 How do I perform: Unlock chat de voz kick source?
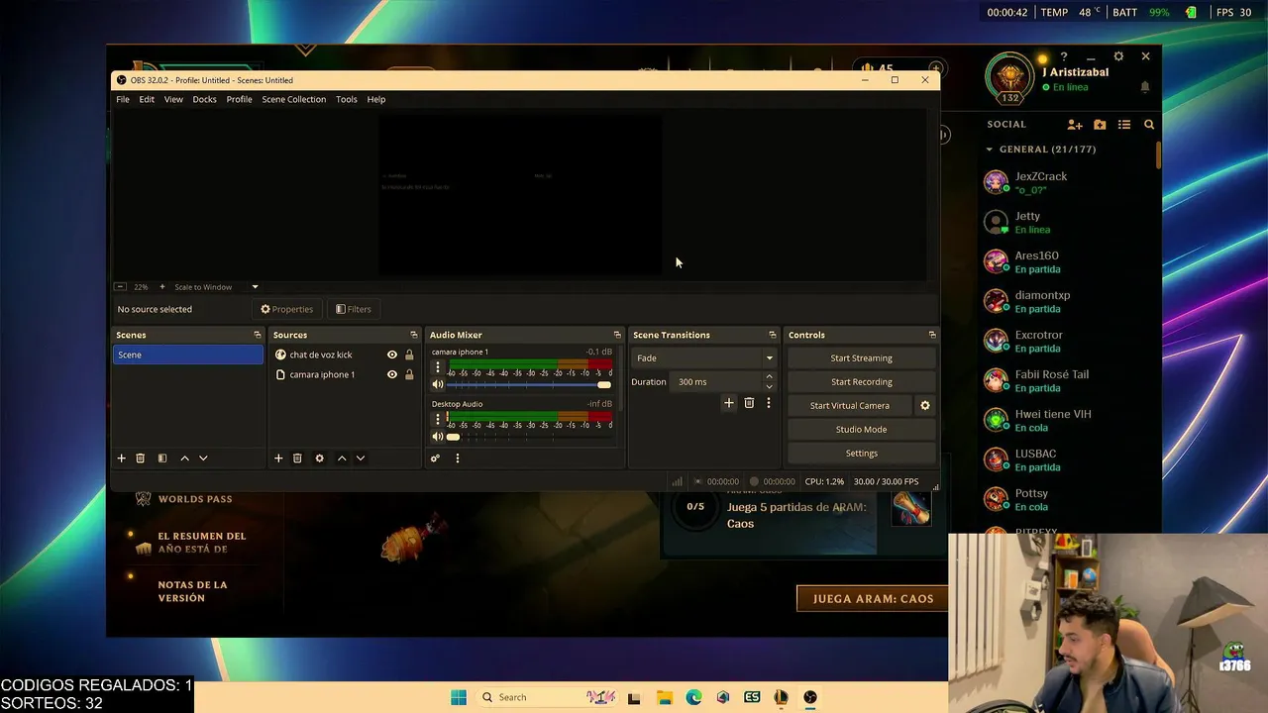pos(409,355)
